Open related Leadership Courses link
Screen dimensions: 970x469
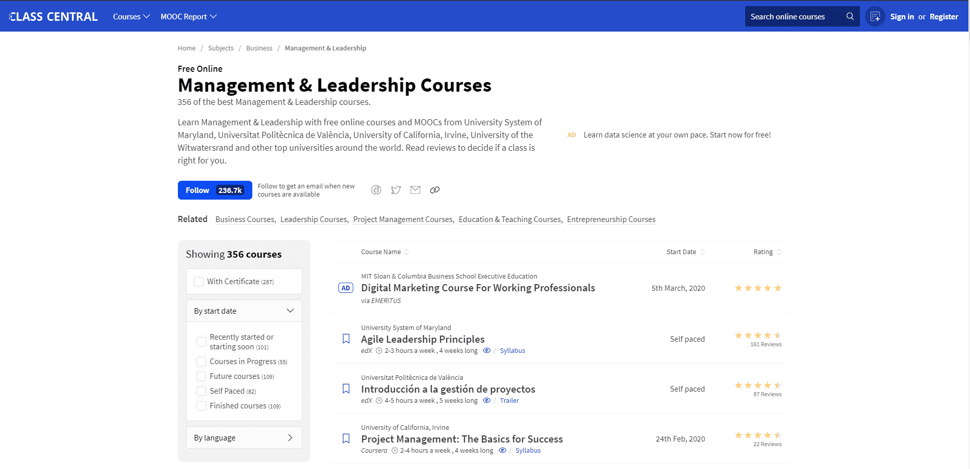click(313, 219)
